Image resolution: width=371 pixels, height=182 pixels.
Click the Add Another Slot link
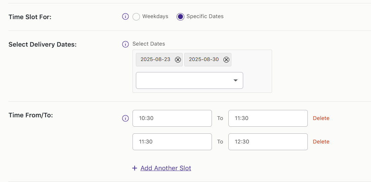[165, 168]
